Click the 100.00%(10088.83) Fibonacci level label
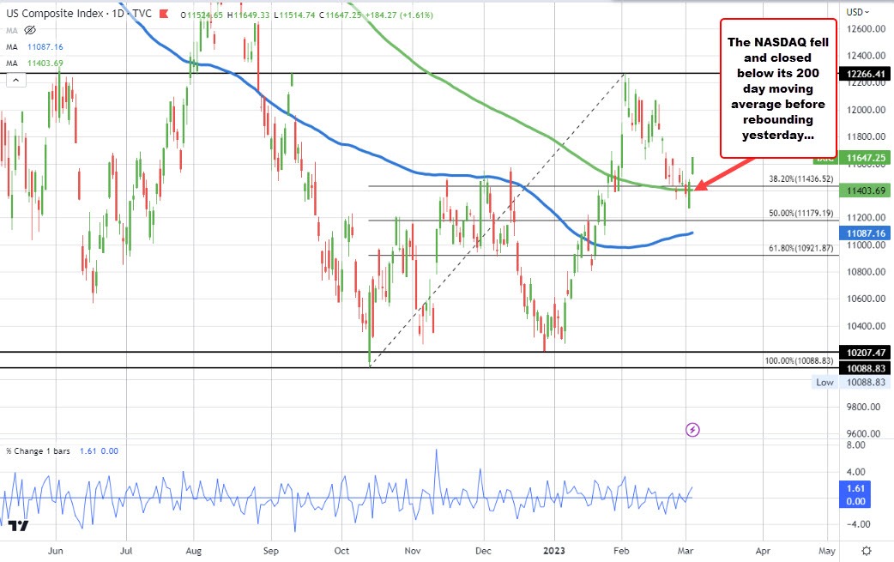Screen dimensions: 894x562 click(799, 361)
